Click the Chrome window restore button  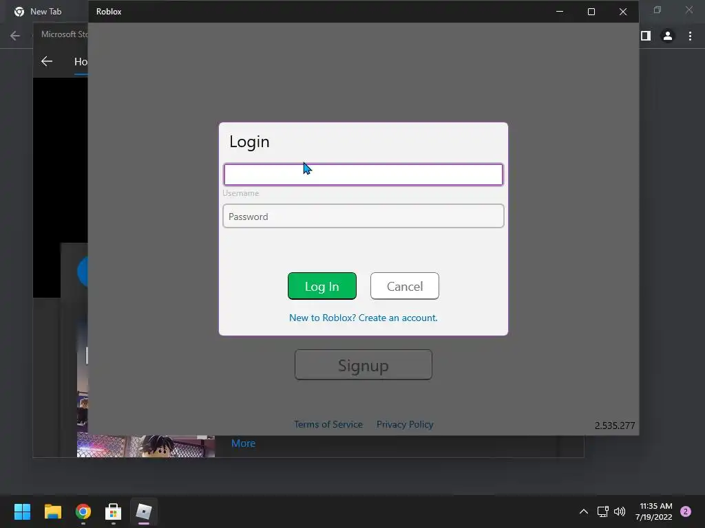pyautogui.click(x=657, y=10)
